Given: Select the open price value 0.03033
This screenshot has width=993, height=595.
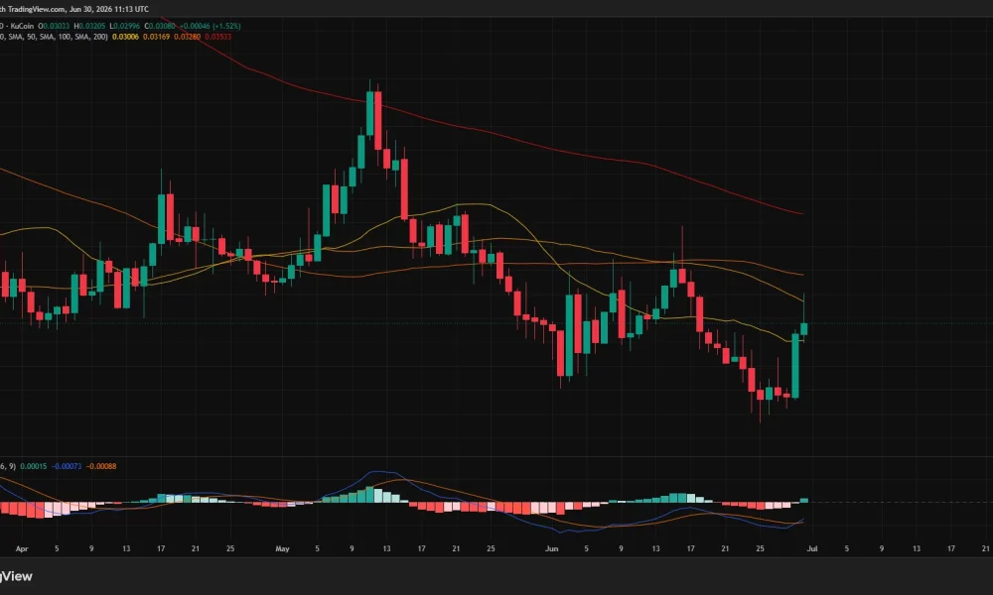Looking at the screenshot, I should click(x=56, y=26).
